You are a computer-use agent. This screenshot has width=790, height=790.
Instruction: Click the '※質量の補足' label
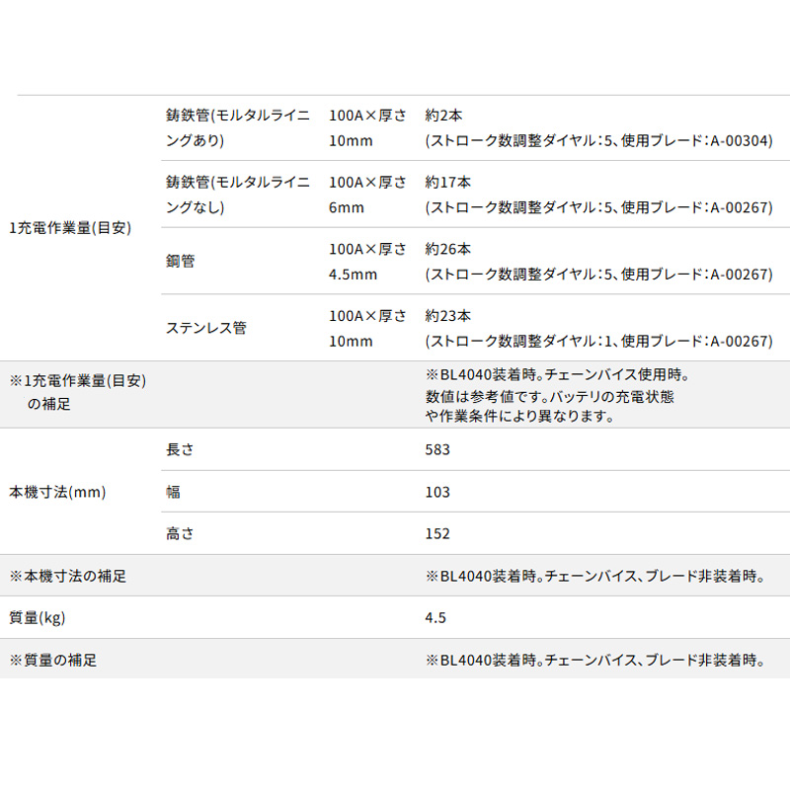[x=53, y=660]
